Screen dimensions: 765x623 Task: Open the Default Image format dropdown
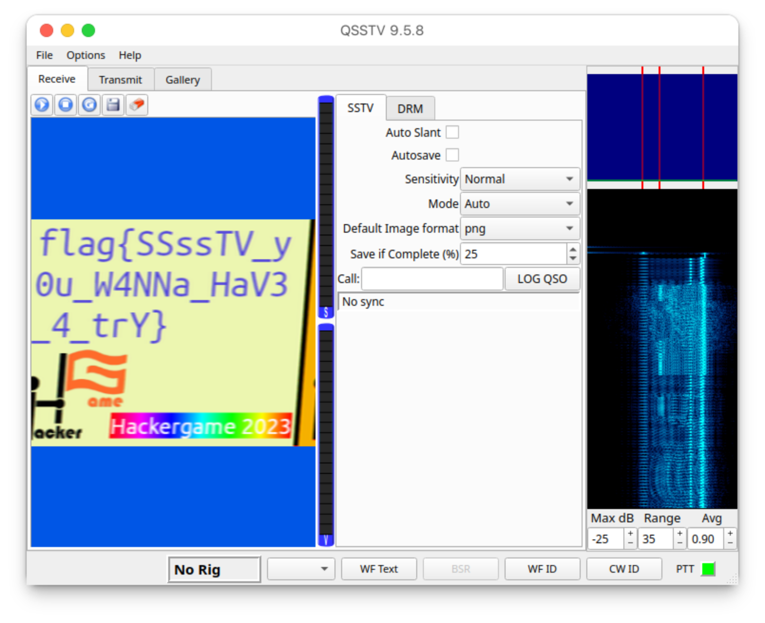tap(519, 228)
